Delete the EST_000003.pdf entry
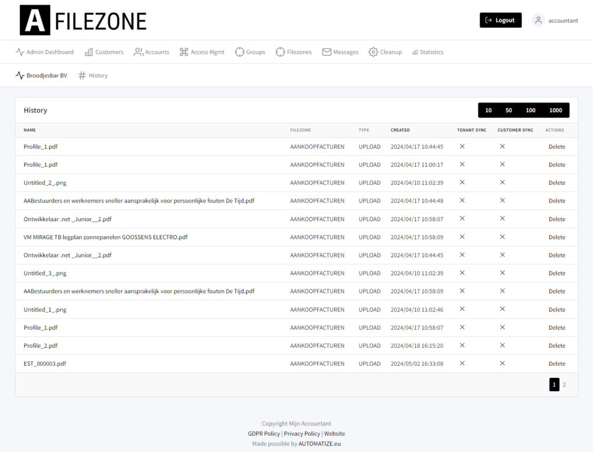Screen dimensions: 593x452 pyautogui.click(x=557, y=363)
